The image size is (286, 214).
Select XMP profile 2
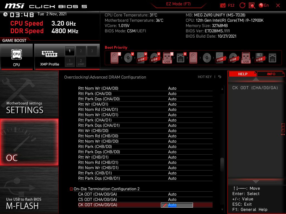81,51
